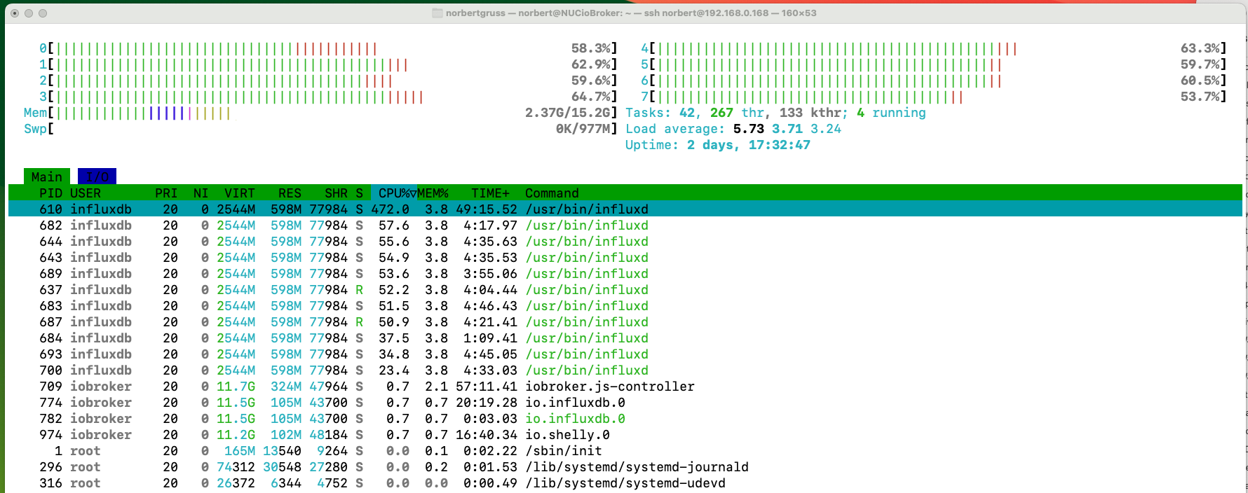The width and height of the screenshot is (1248, 493).
Task: Switch to the I/O tab in htop
Action: click(x=97, y=176)
